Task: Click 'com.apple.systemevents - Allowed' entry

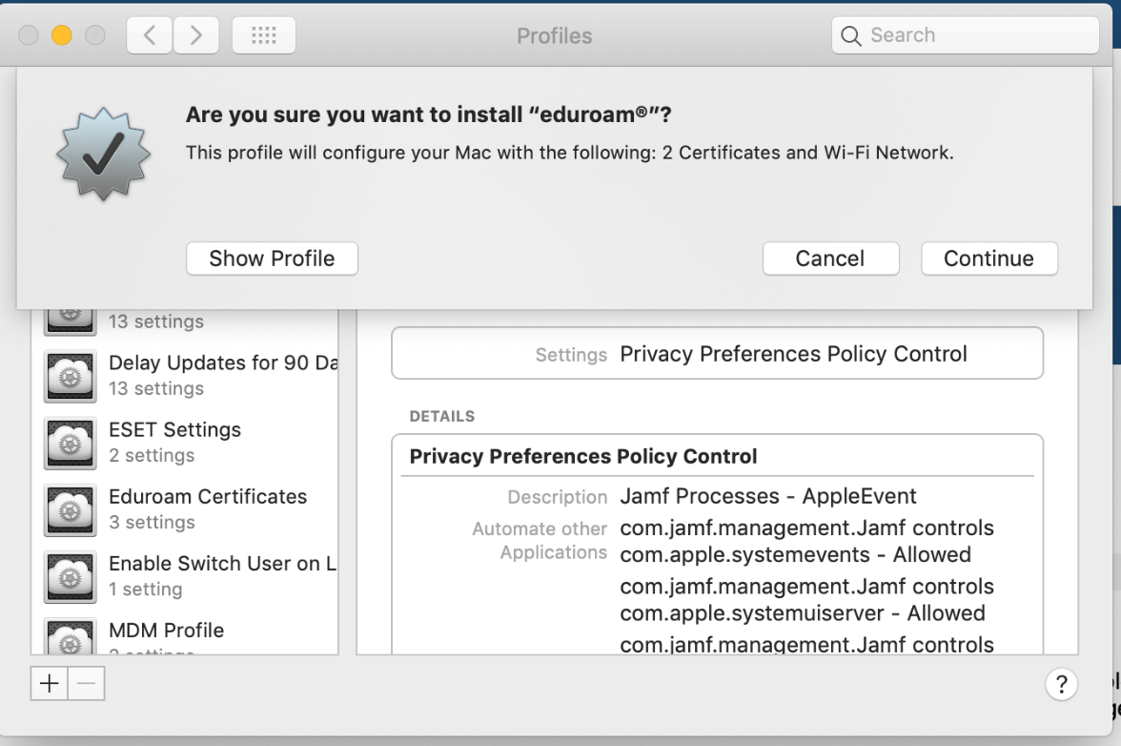Action: tap(796, 555)
